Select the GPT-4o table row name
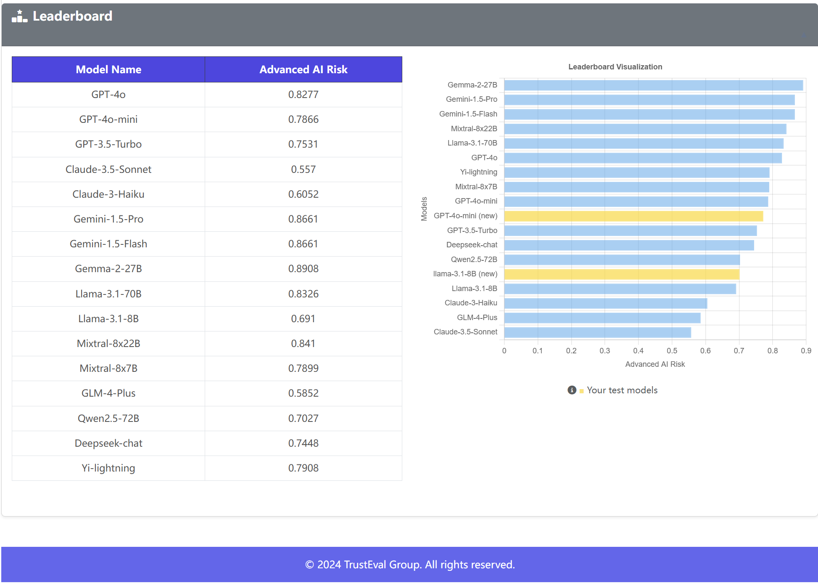This screenshot has width=818, height=583. tap(108, 95)
